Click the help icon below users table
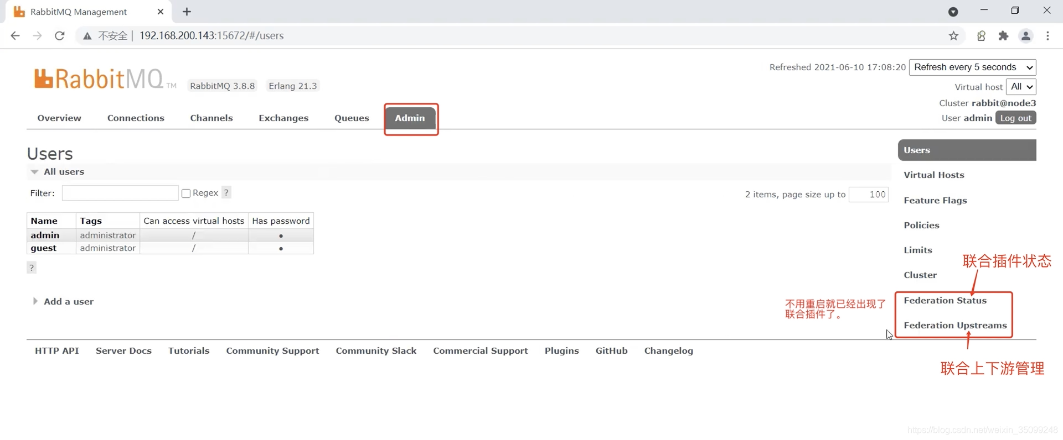Viewport: 1063px width, 440px height. click(32, 268)
